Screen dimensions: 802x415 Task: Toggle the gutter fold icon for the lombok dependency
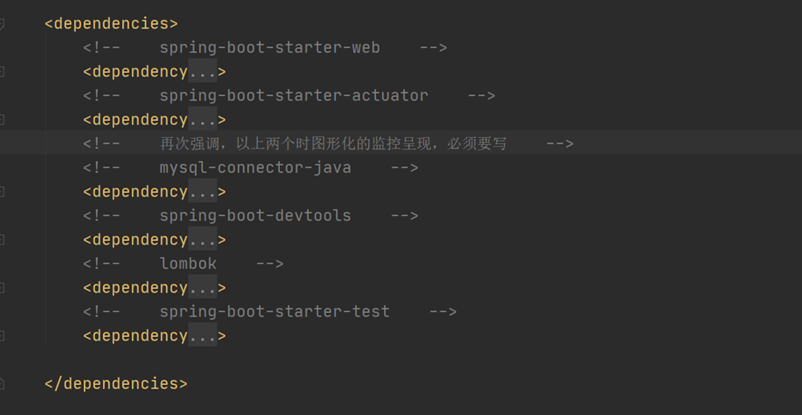pyautogui.click(x=2, y=287)
